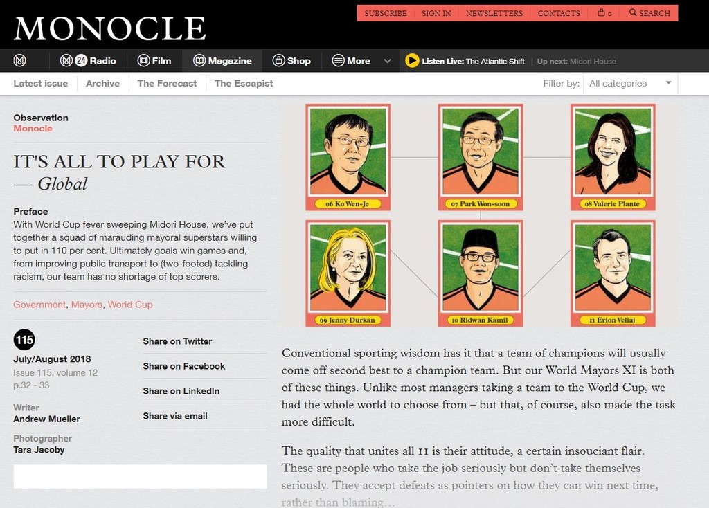Click the Search magnifier button
This screenshot has height=508, width=709.
point(649,13)
